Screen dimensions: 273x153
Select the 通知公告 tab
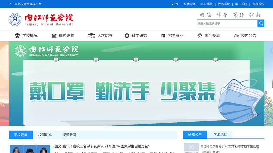pos(195,135)
